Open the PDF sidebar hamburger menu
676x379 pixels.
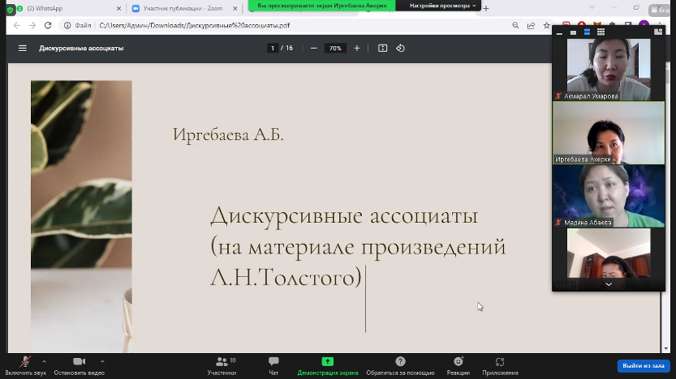23,49
